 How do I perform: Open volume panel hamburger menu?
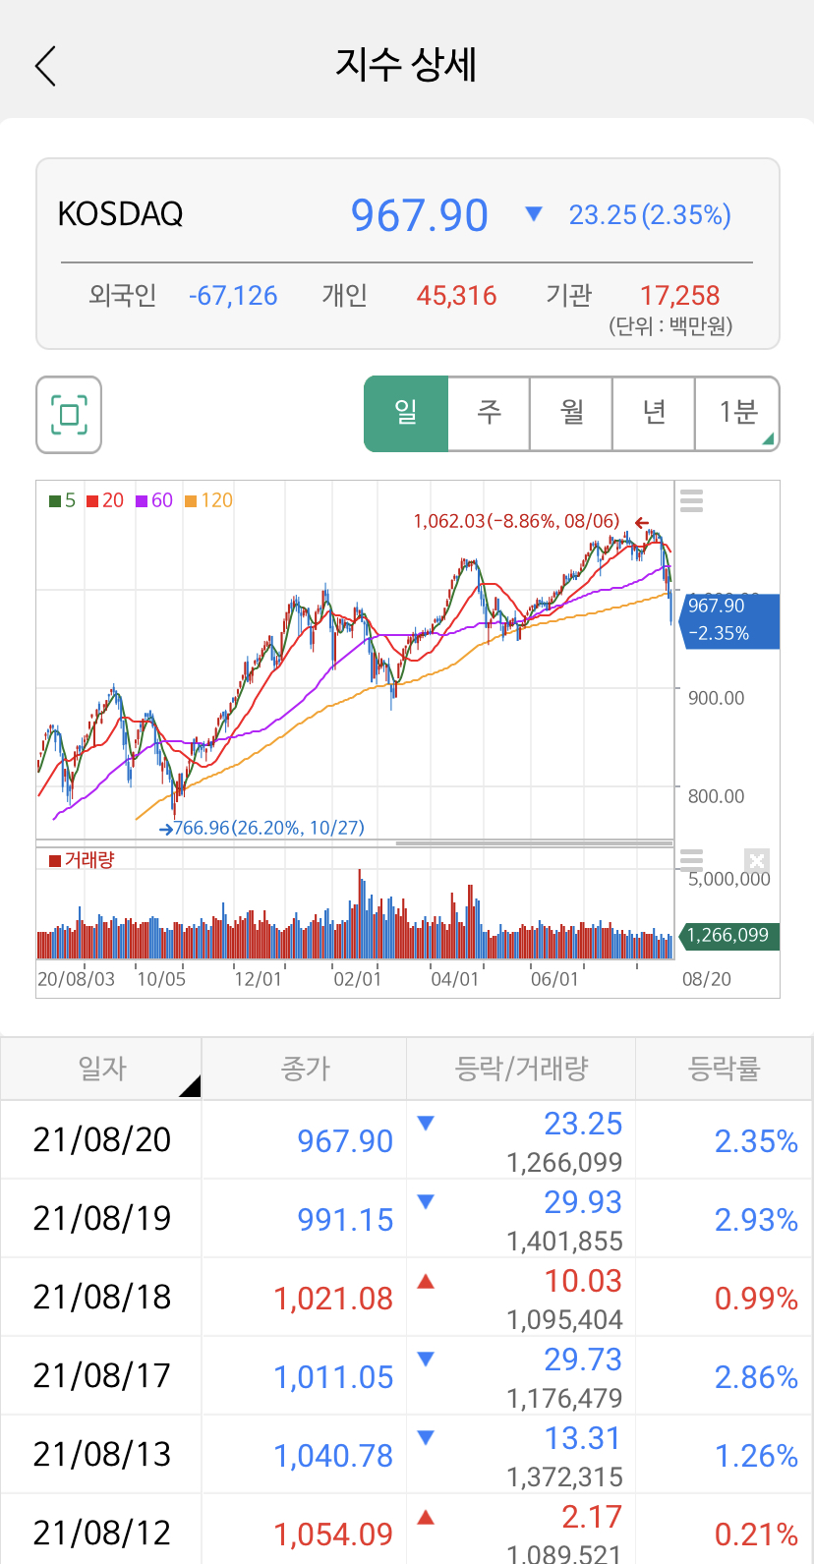pos(692,860)
